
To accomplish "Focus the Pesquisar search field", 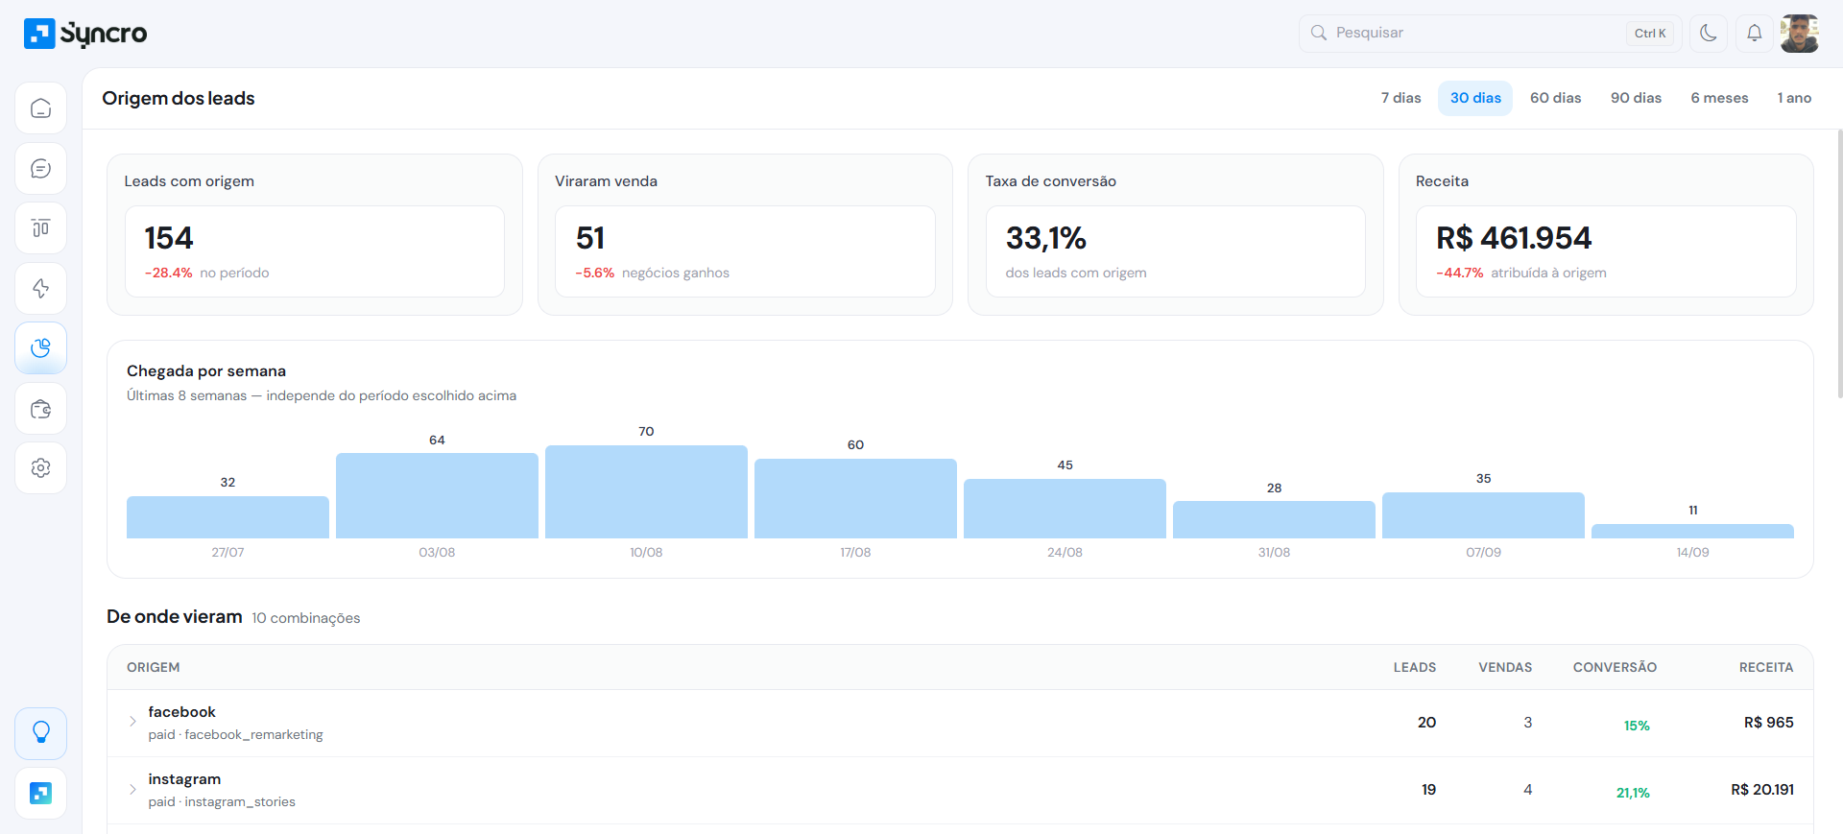I will coord(1490,33).
